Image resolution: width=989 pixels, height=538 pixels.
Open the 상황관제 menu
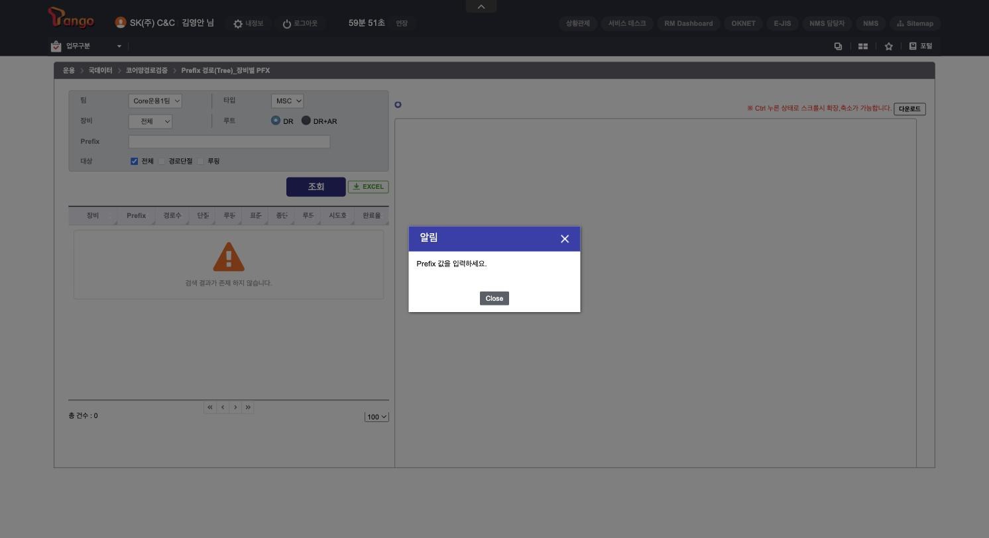click(578, 23)
